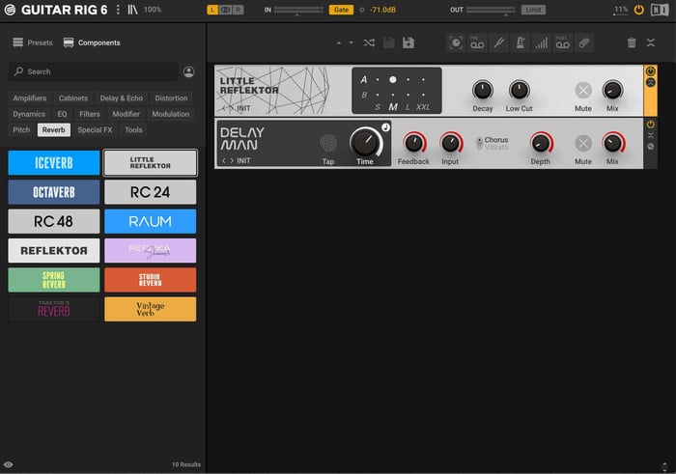Click the Delay Man Feedback knob

[x=413, y=143]
